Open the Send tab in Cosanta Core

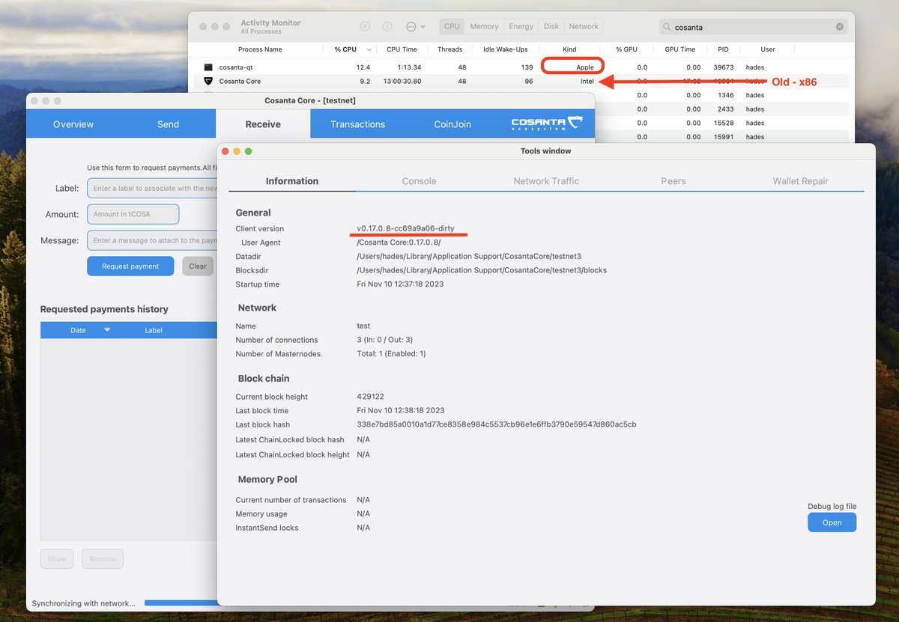click(168, 124)
